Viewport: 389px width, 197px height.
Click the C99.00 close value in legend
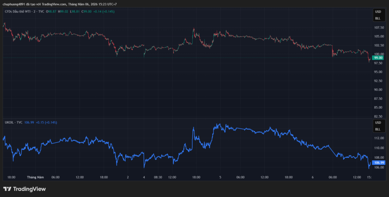(87, 11)
